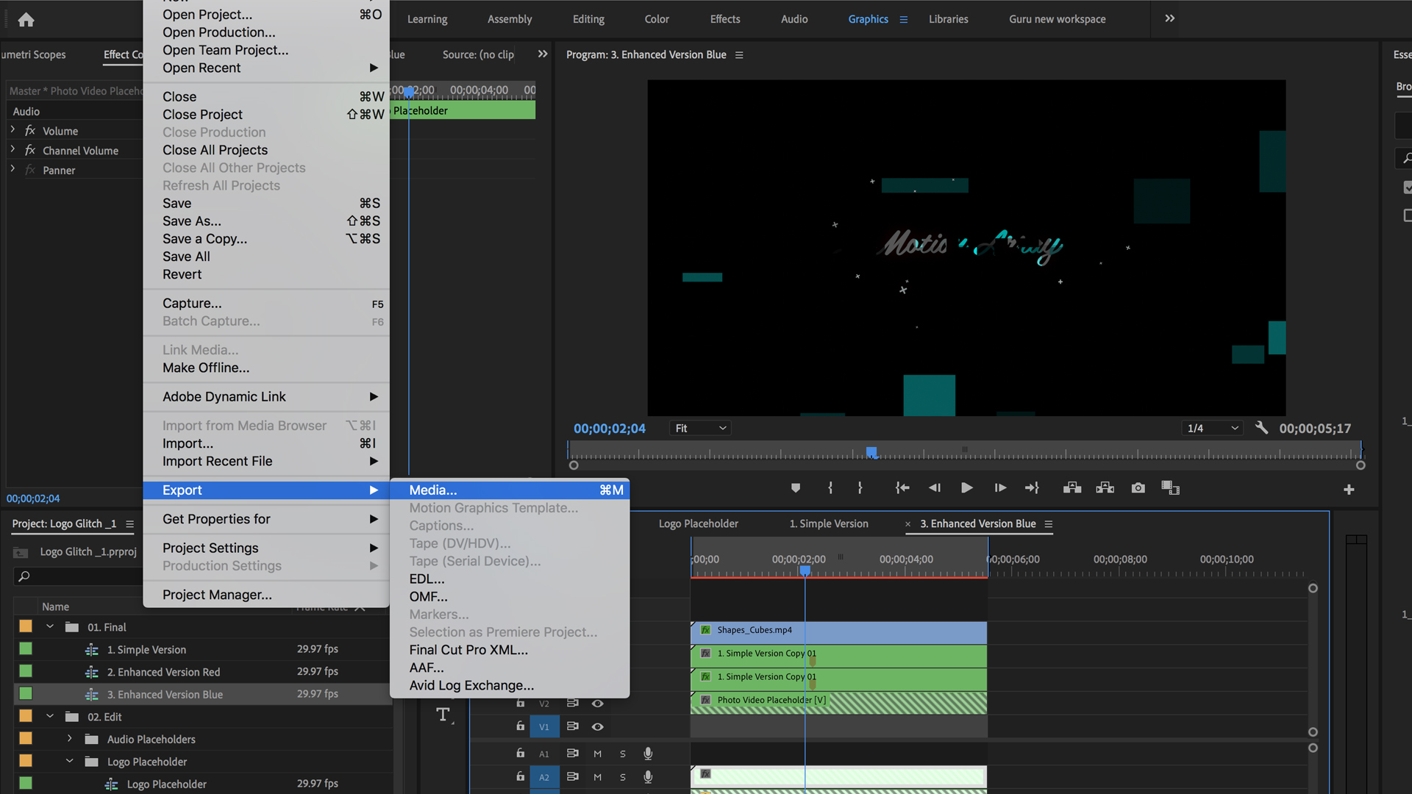
Task: Collapse the 01. Final bin
Action: pyautogui.click(x=49, y=626)
